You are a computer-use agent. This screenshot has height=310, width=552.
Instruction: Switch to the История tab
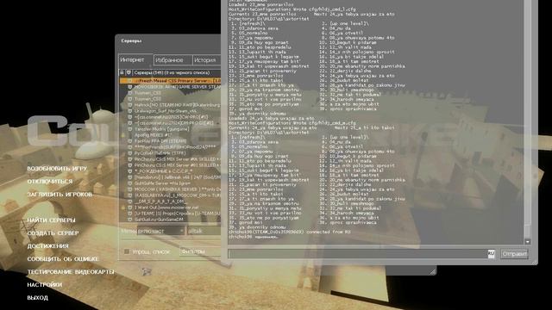206,60
